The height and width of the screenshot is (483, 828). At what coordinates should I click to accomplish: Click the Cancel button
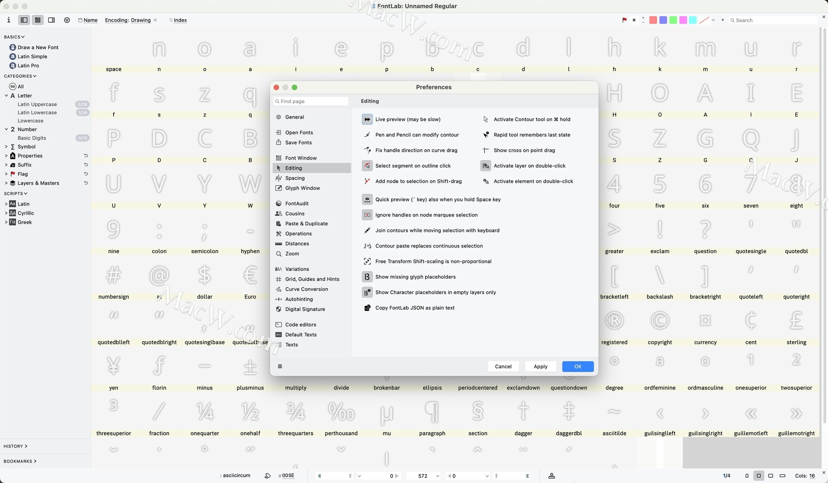[503, 367]
